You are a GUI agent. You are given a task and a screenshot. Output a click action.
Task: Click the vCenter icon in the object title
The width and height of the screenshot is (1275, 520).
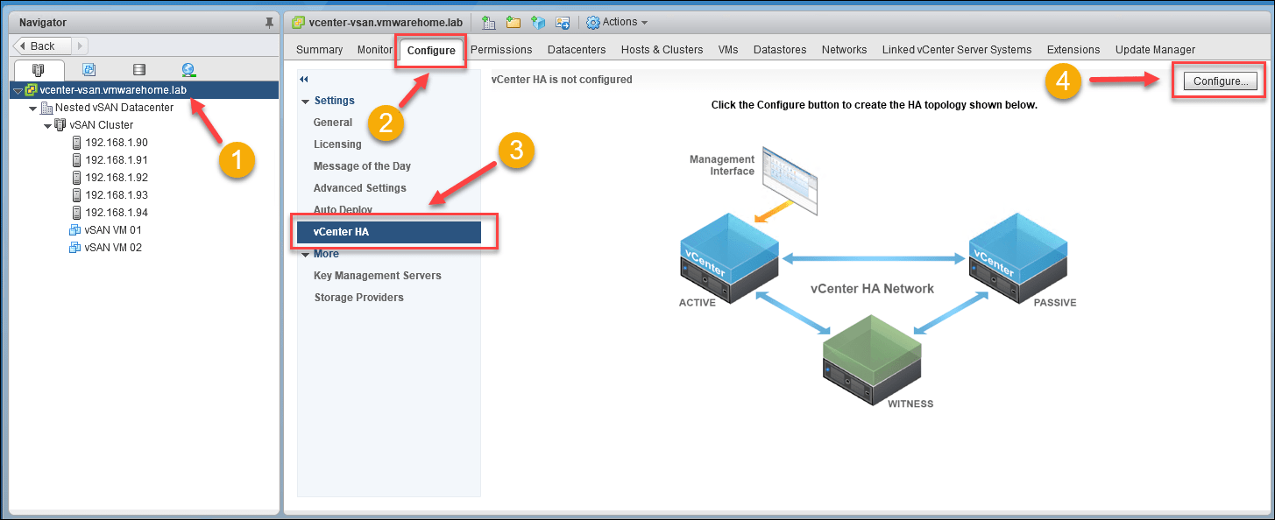pos(298,22)
